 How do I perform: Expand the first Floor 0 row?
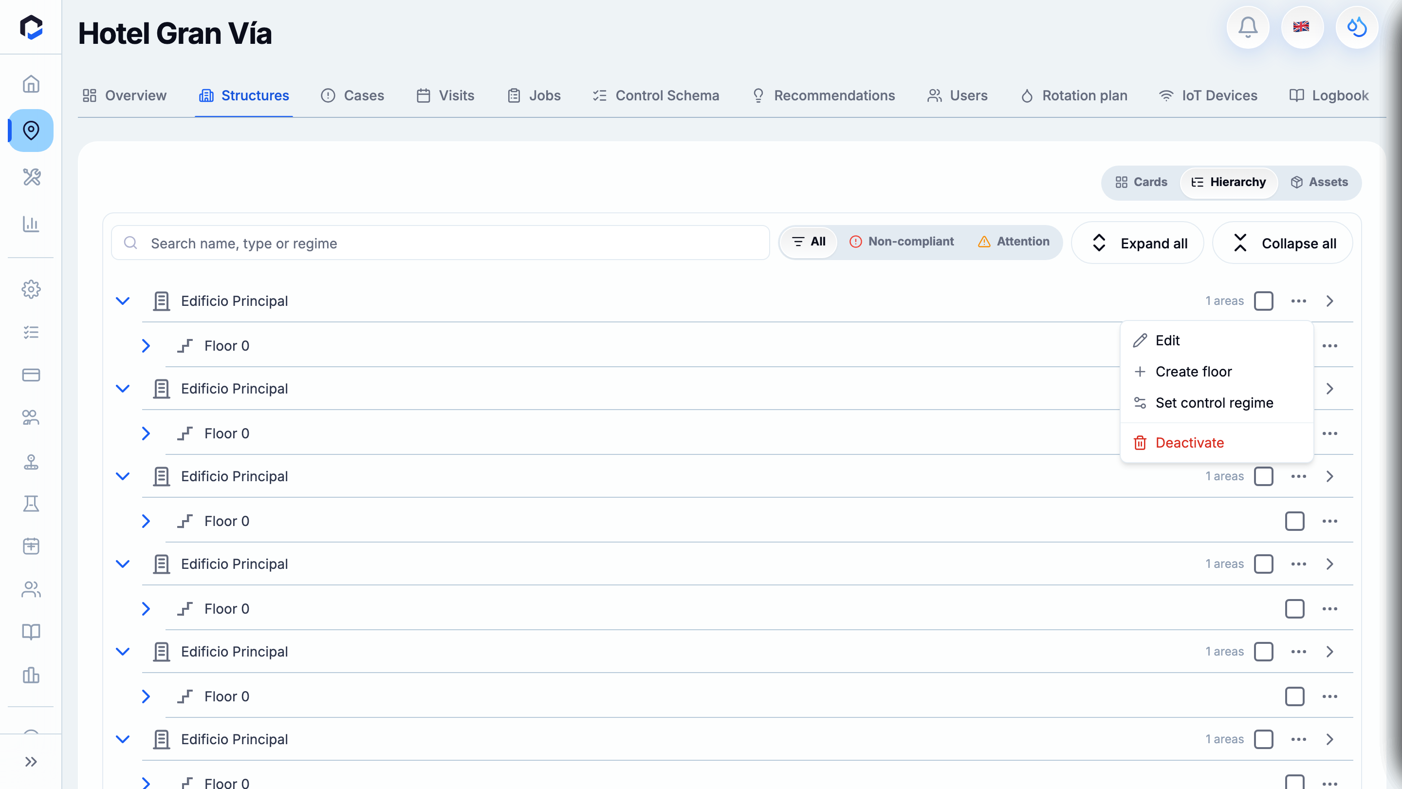(x=146, y=346)
